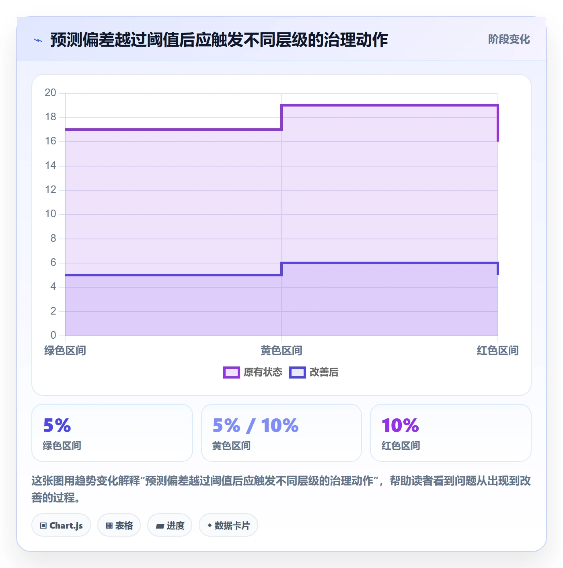This screenshot has height=568, width=563.
Task: Click the 红色区间 card caption
Action: pyautogui.click(x=401, y=446)
